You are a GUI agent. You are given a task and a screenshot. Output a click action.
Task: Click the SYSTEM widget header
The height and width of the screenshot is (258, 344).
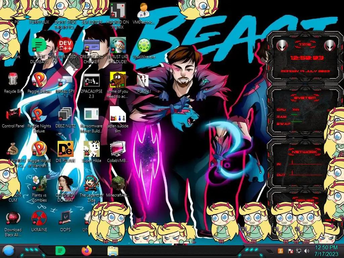point(305,98)
